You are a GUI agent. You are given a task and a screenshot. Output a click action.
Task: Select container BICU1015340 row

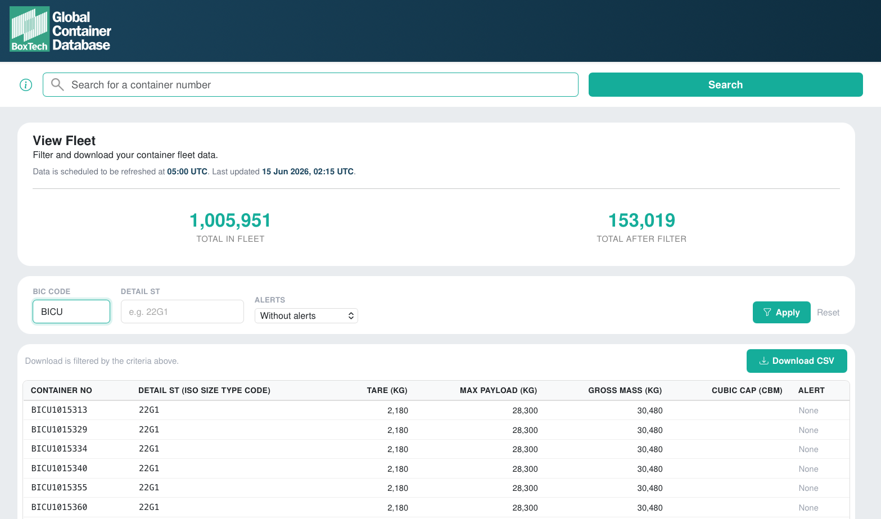tap(436, 468)
